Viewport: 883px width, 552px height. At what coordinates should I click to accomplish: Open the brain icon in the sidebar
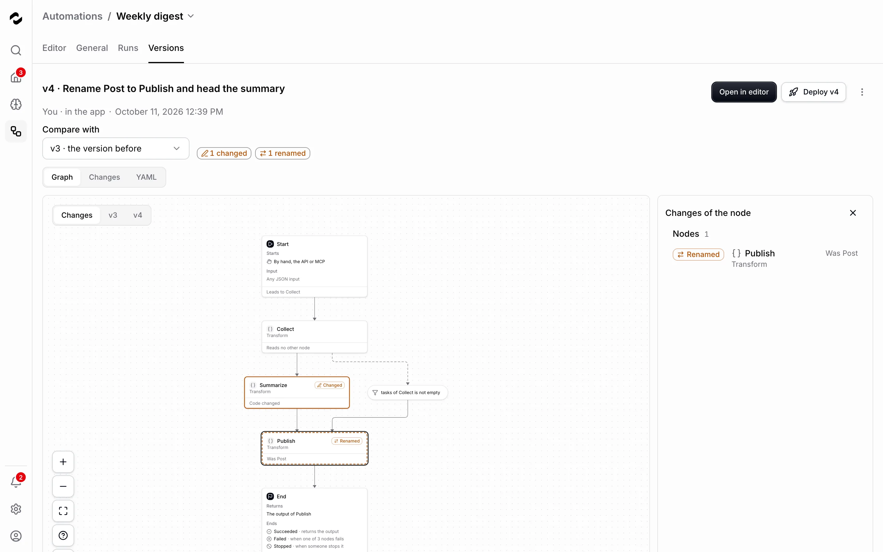click(16, 104)
